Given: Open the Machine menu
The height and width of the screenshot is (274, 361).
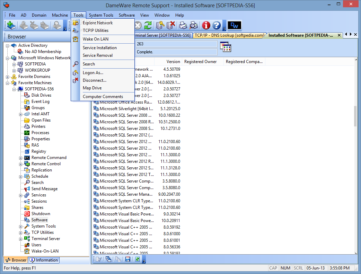Looking at the screenshot, I should coord(60,15).
